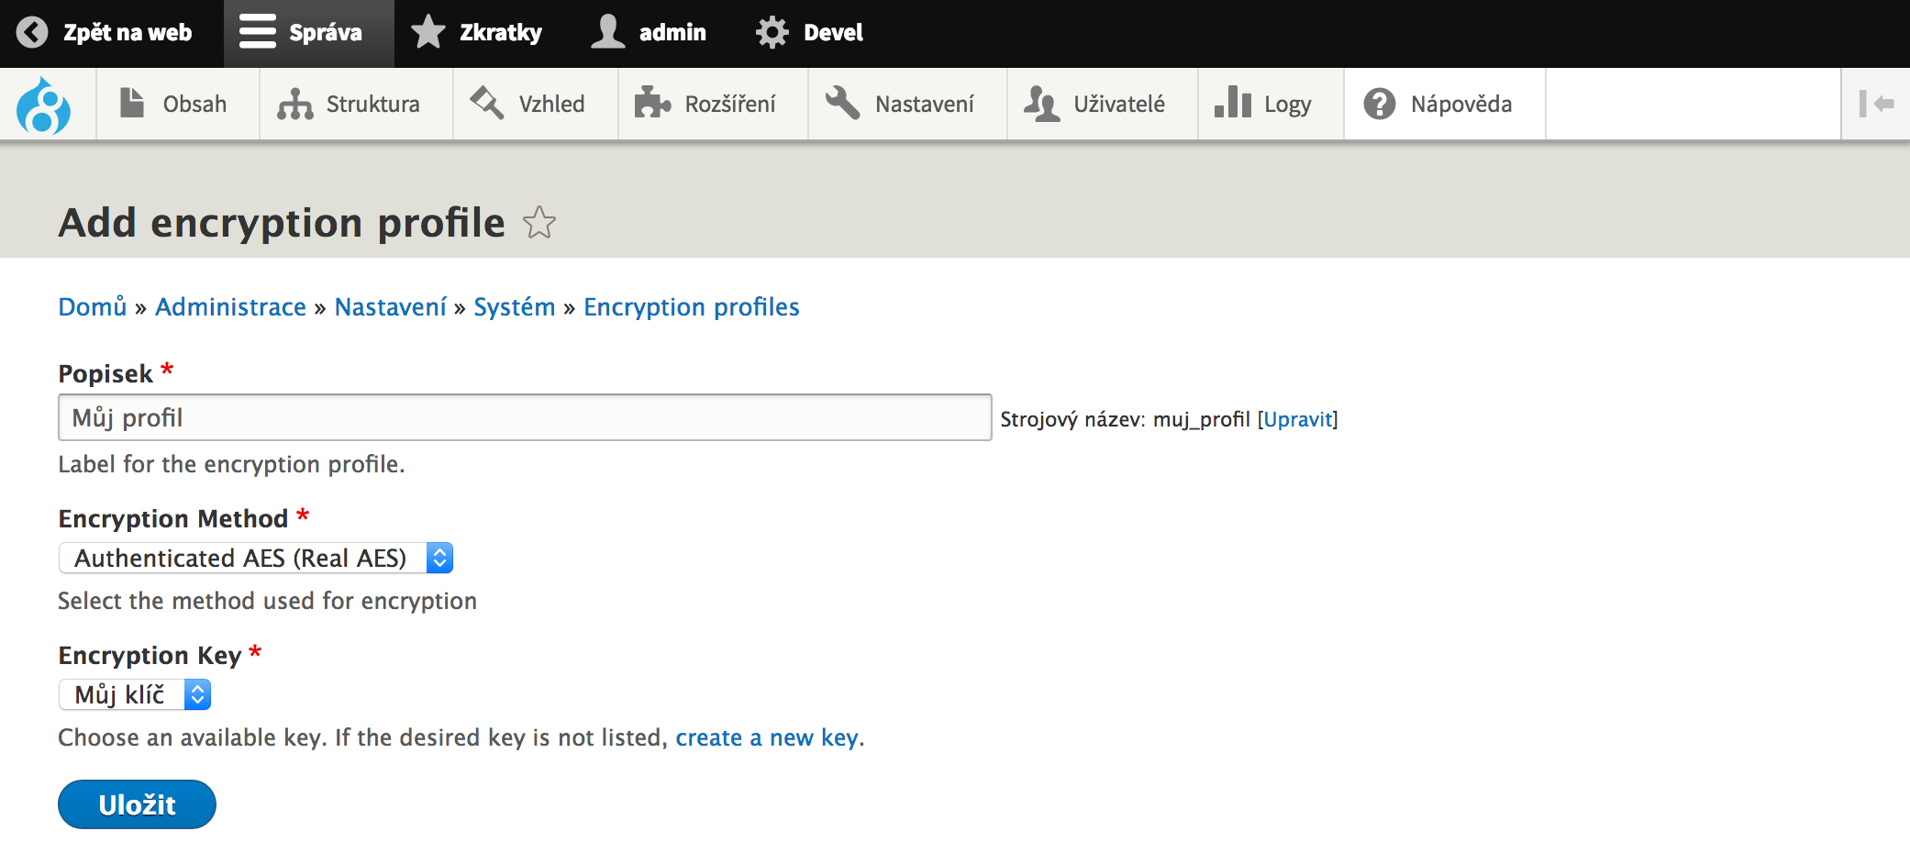The width and height of the screenshot is (1910, 842).
Task: Open Encryption Method dropdown
Action: tap(256, 558)
